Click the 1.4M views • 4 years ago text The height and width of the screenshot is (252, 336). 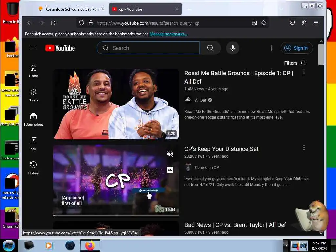(206, 89)
